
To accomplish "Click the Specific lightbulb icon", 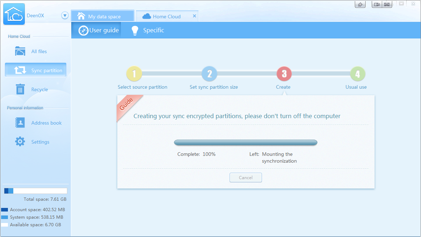I will coord(135,31).
